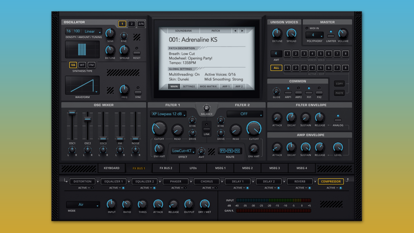Click the Filter 2 CUTOFF knob
414x233 pixels.
(254, 129)
